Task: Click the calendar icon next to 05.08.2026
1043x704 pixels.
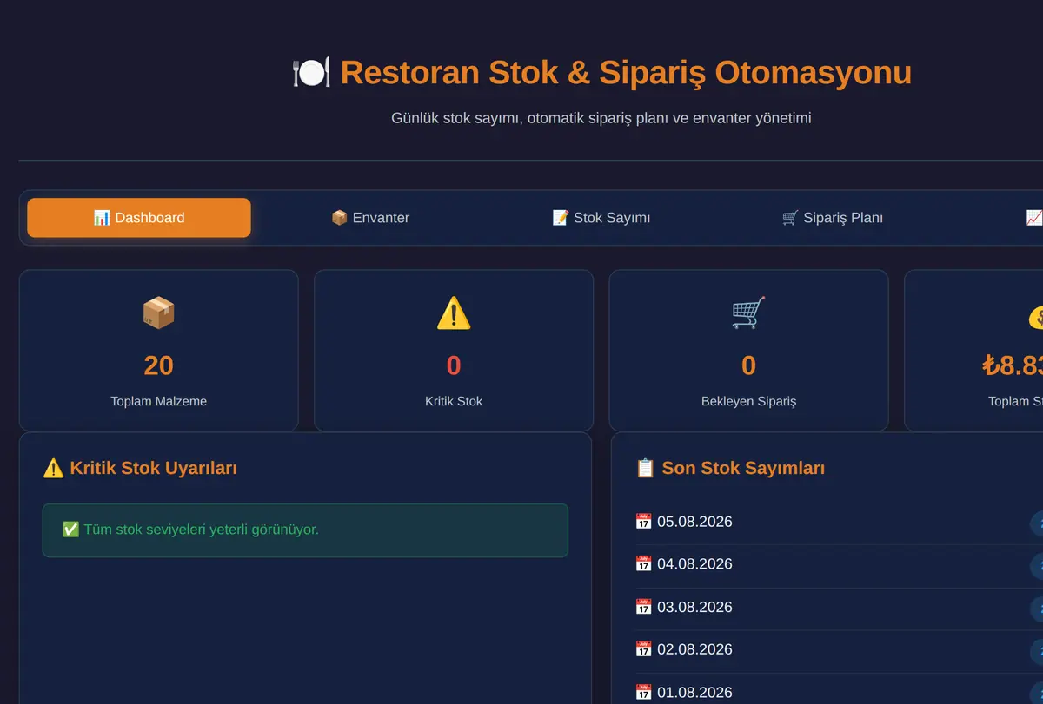Action: (x=643, y=522)
